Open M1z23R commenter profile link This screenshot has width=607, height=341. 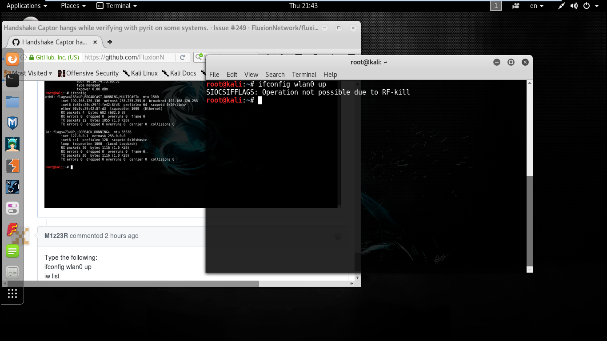point(56,236)
